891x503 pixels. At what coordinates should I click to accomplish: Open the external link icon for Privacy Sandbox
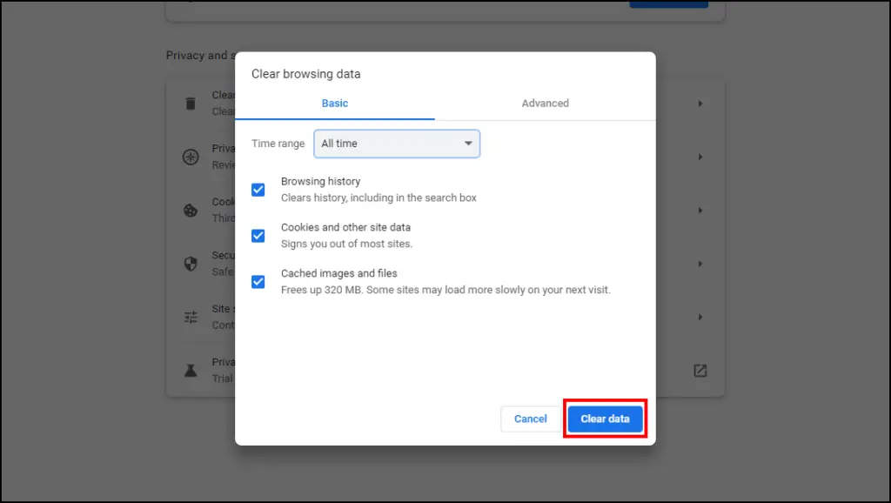700,371
